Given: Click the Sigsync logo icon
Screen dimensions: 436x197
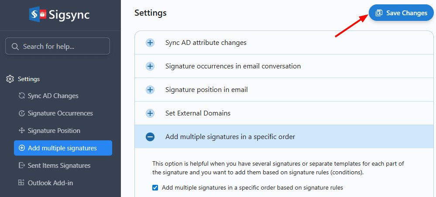Looking at the screenshot, I should [x=38, y=14].
